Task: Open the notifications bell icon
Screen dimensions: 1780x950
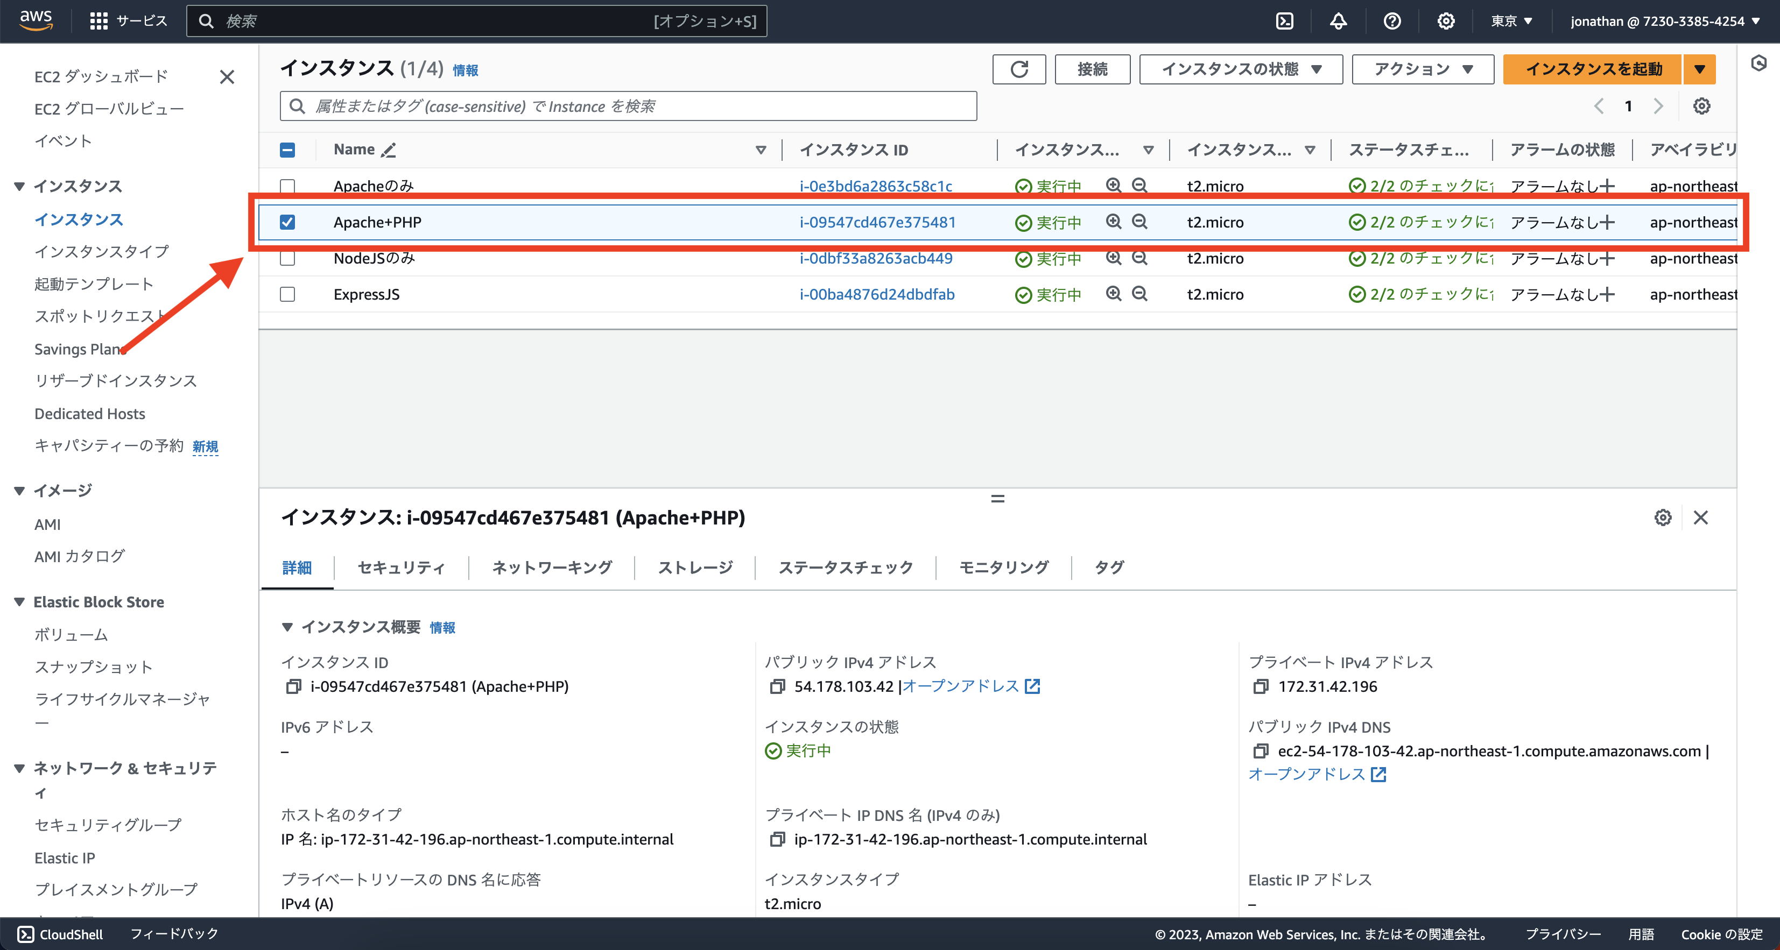Action: 1338,21
